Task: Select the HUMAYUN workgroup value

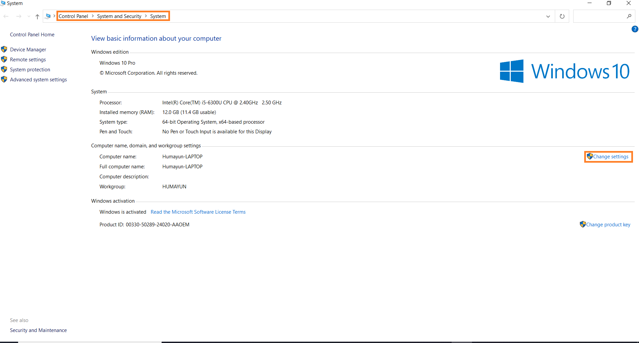Action: pyautogui.click(x=174, y=187)
